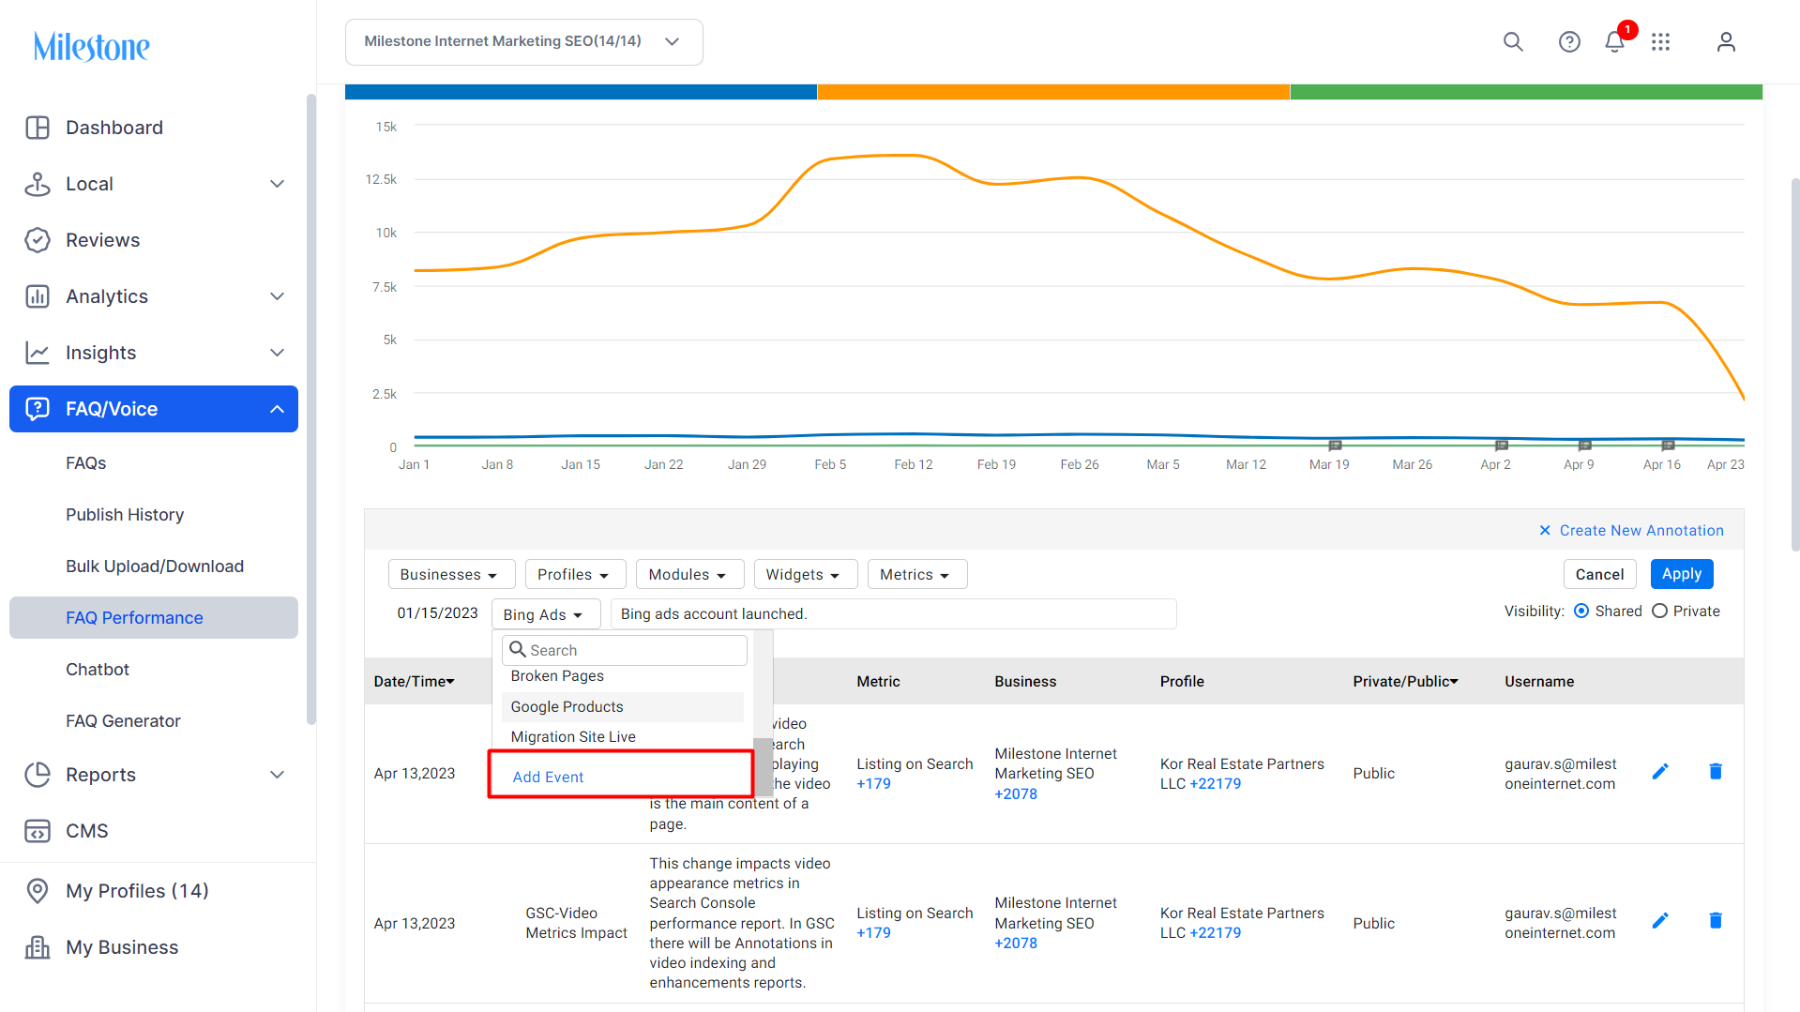Open the Profiles dropdown
The width and height of the screenshot is (1800, 1012).
pos(575,575)
